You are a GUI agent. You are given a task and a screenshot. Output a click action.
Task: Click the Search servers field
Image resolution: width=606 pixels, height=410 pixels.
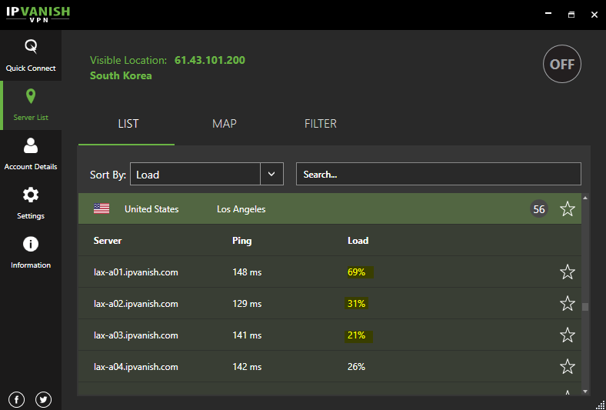(x=438, y=174)
